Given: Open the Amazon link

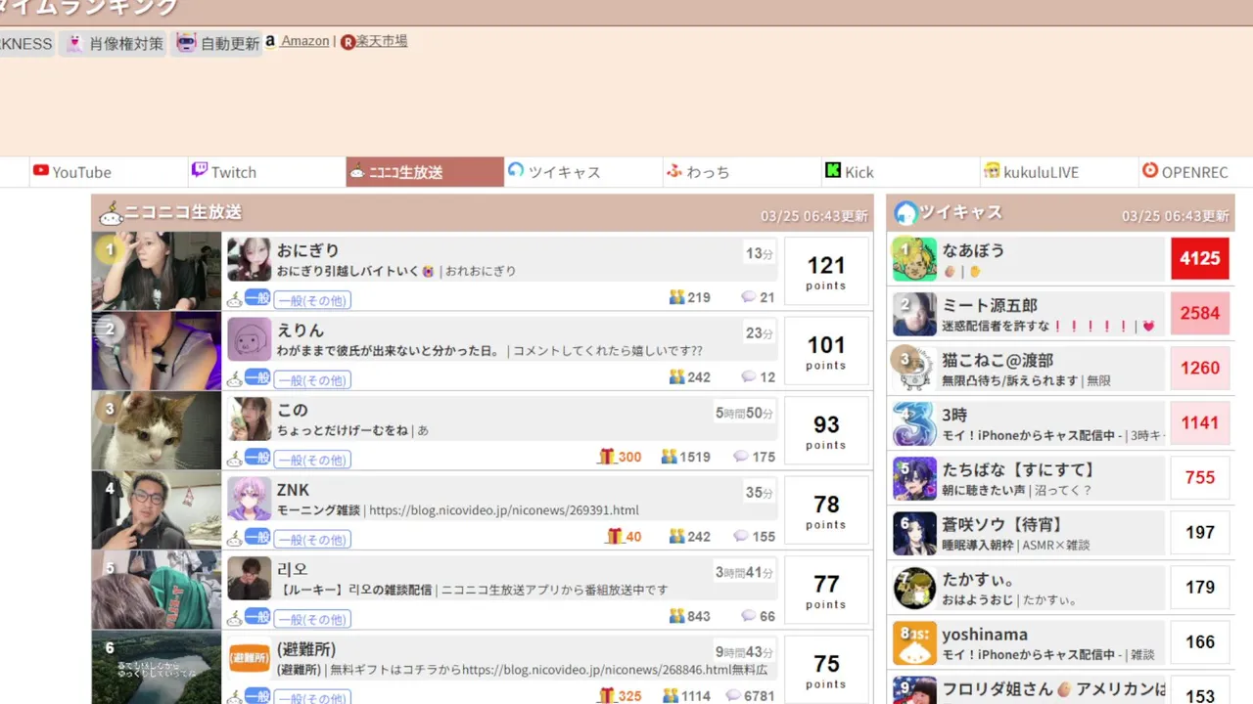Looking at the screenshot, I should pyautogui.click(x=305, y=41).
